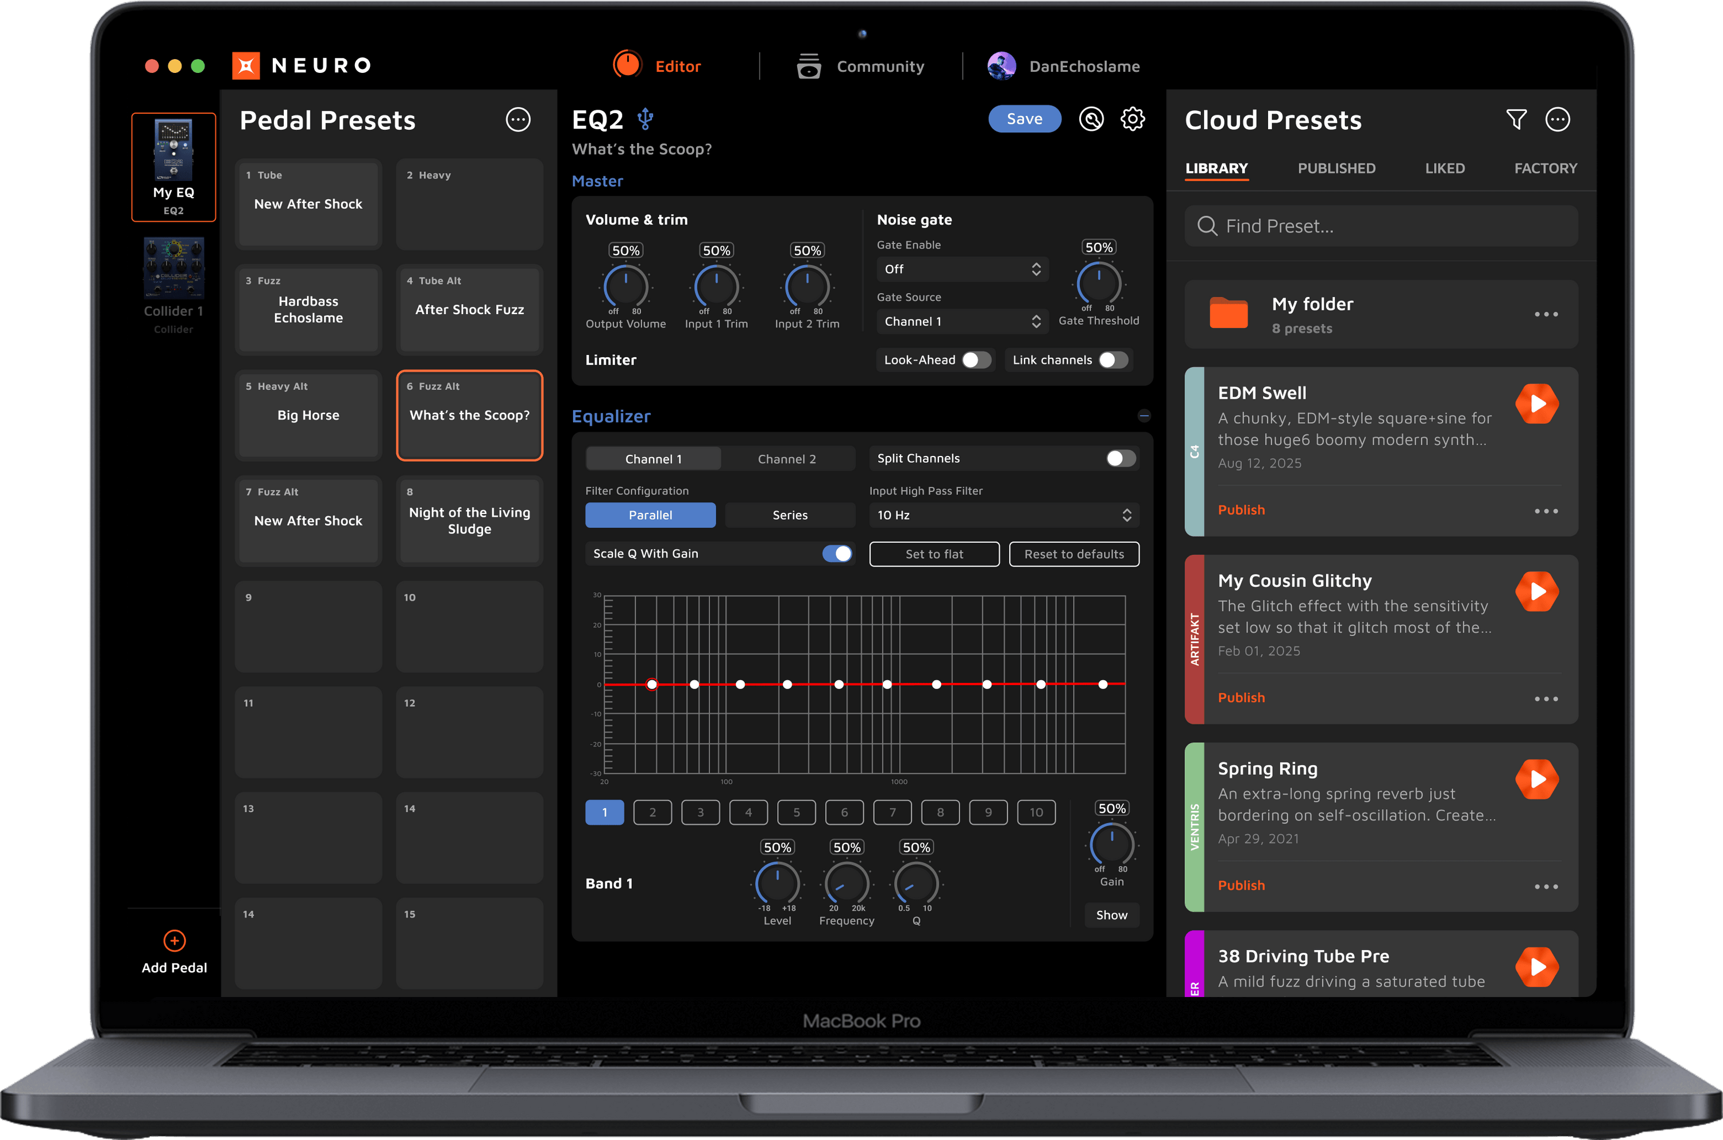Open the EQ2 settings gear icon
Viewport: 1723px width, 1140px height.
(x=1132, y=118)
